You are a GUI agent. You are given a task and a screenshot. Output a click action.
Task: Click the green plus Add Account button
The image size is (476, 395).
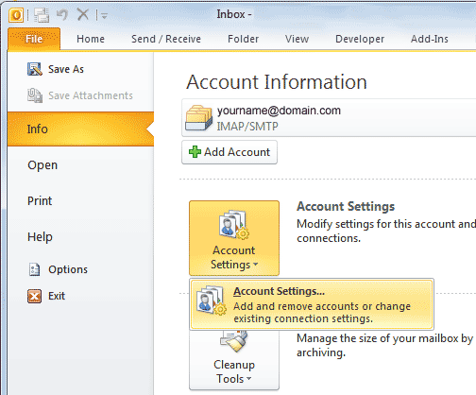tap(229, 152)
